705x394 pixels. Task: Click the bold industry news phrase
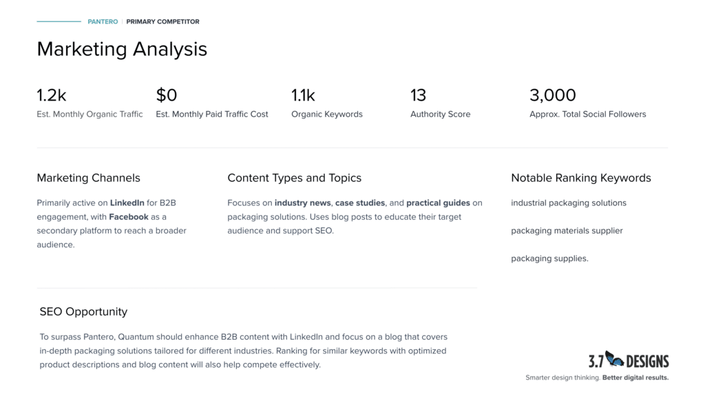point(302,203)
